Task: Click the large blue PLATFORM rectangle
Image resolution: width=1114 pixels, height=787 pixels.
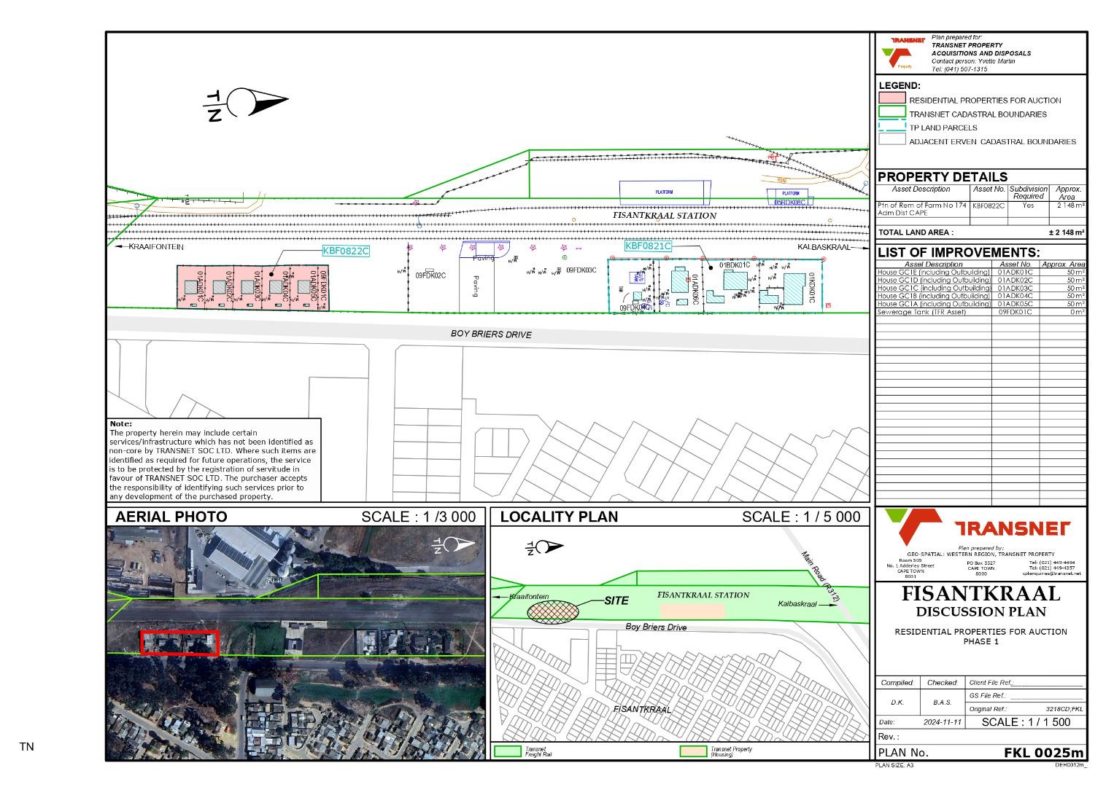Action: click(665, 192)
